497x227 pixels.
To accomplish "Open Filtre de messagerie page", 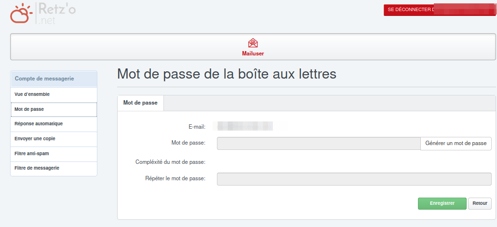I will [x=37, y=168].
